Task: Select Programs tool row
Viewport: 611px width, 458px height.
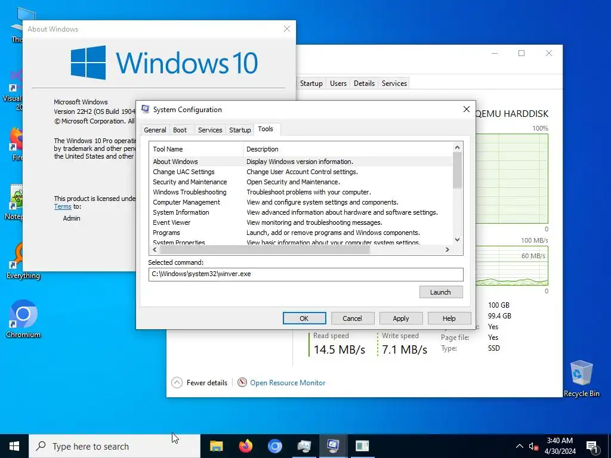Action: click(301, 233)
